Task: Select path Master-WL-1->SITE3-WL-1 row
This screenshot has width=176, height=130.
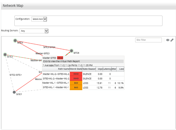Action: click(x=83, y=83)
